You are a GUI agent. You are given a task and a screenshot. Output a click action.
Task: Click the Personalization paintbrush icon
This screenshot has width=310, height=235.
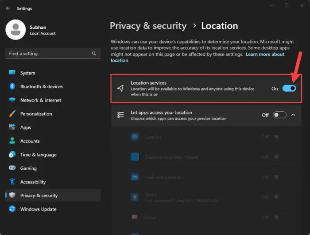[12, 114]
